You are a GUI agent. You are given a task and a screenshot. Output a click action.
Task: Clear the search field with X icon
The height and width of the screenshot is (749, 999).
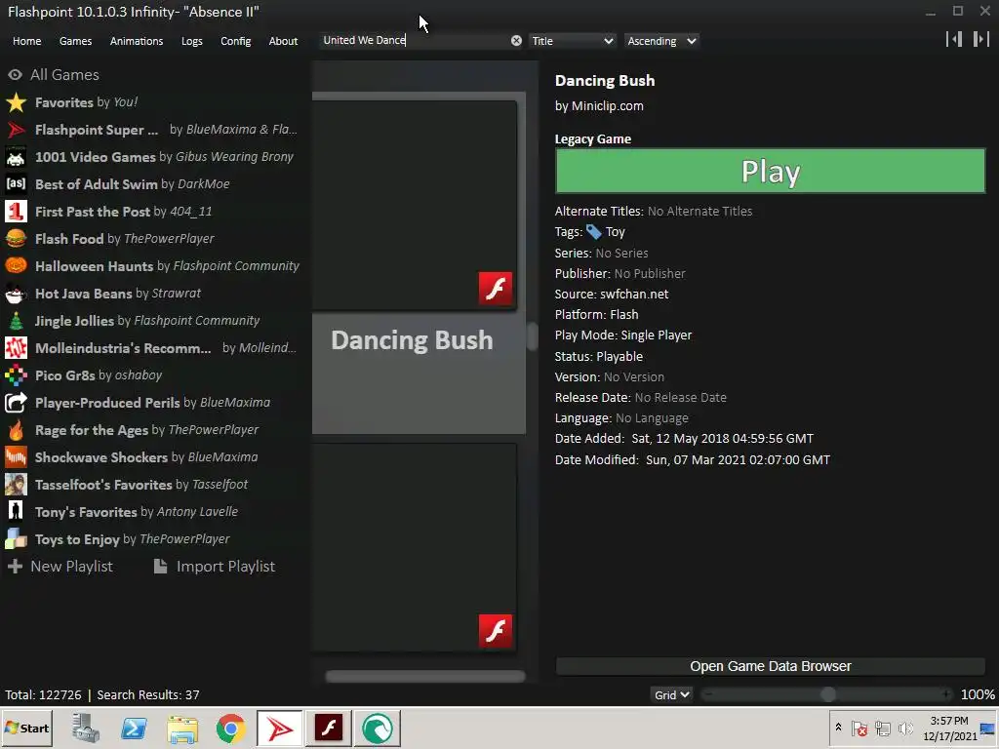[516, 41]
